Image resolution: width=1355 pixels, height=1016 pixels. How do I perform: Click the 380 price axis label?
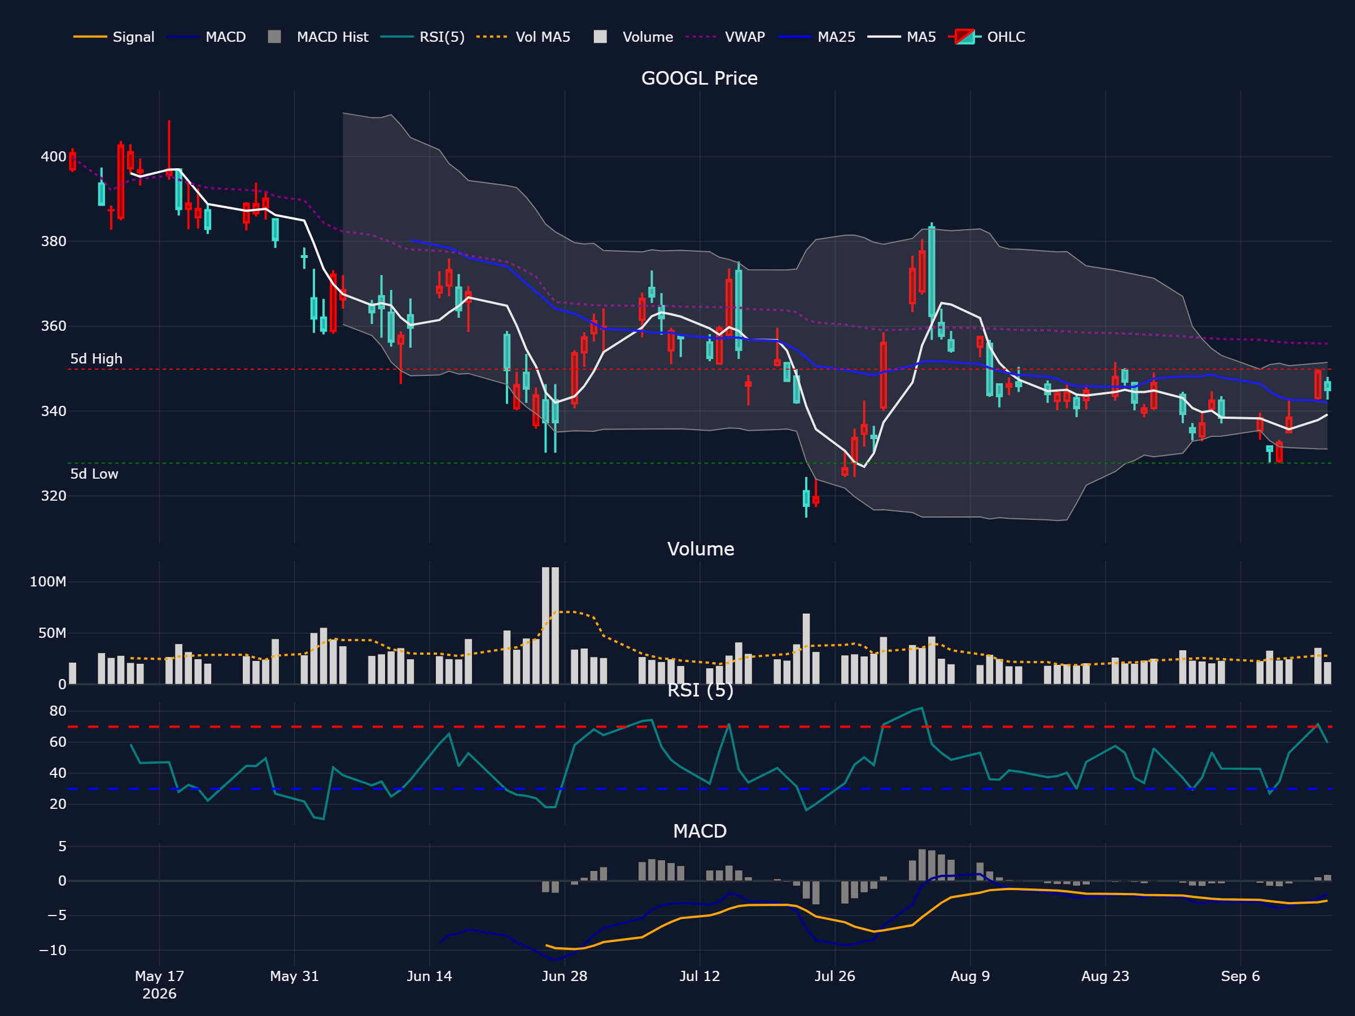click(53, 241)
